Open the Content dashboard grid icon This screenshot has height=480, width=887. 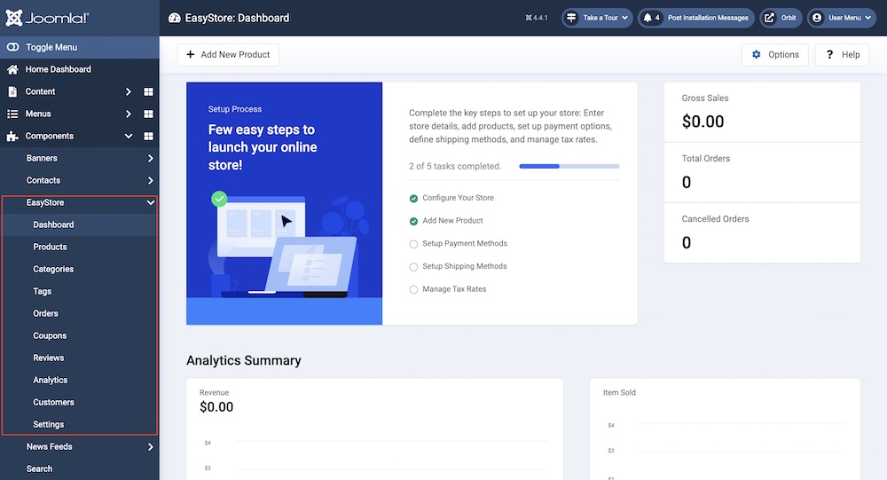[148, 91]
